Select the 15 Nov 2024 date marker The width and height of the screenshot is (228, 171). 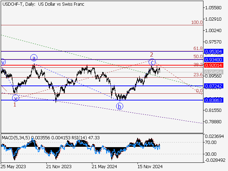[x=150, y=166]
